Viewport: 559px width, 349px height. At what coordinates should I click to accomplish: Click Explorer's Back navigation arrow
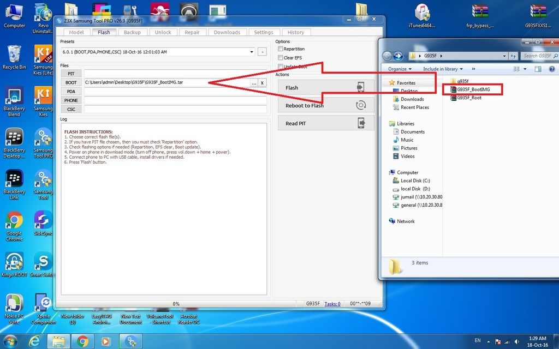pyautogui.click(x=387, y=56)
